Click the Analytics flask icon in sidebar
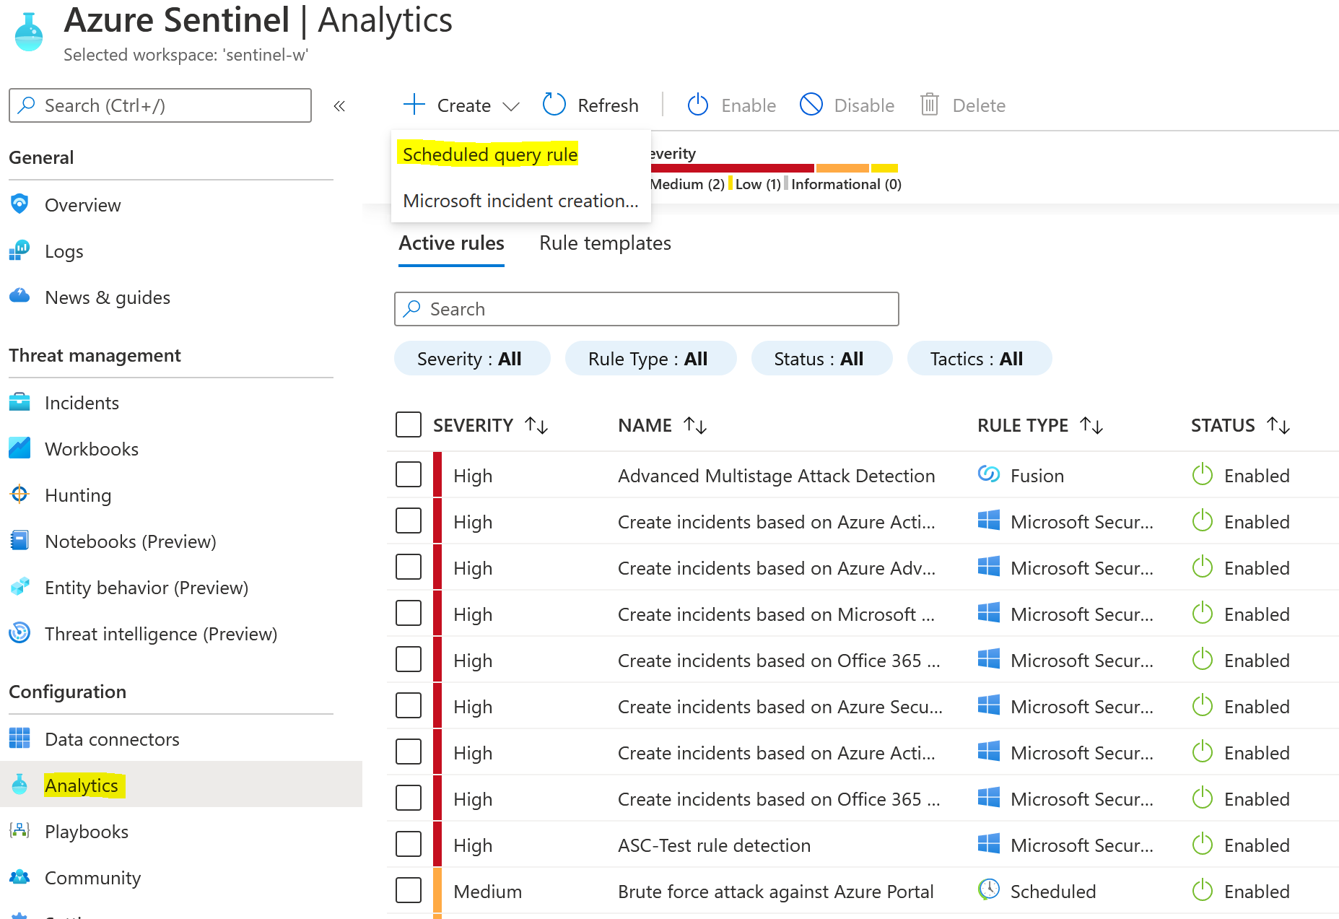This screenshot has height=919, width=1339. (x=19, y=785)
